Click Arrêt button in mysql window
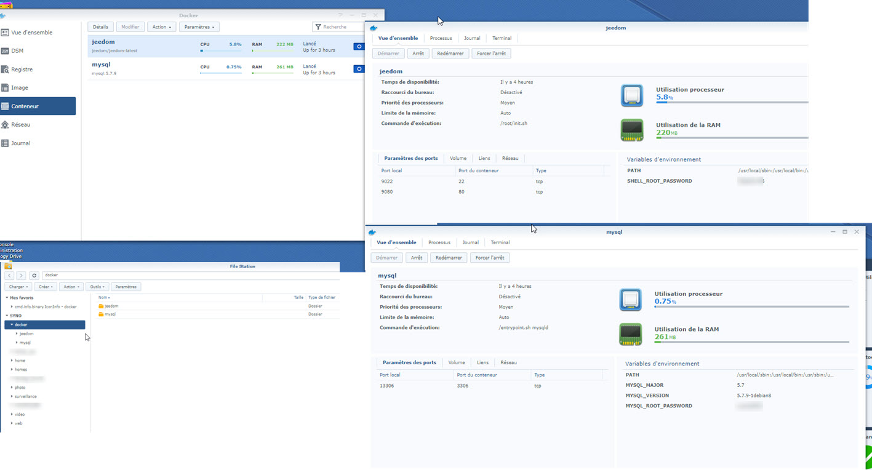Screen dimensions: 872x470 [x=417, y=258]
